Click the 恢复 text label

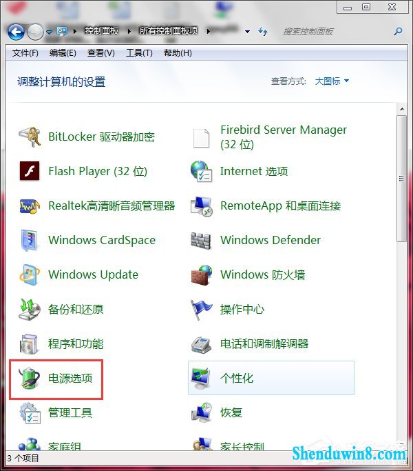point(231,412)
